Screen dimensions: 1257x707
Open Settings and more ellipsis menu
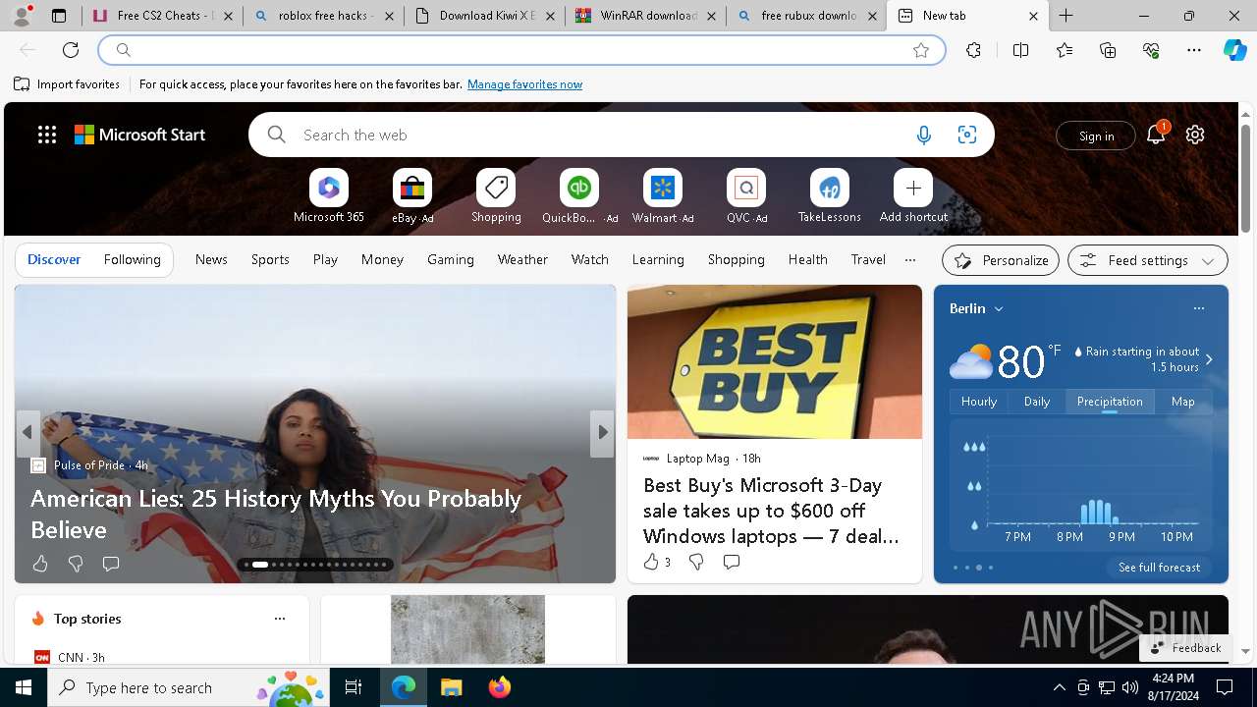[1194, 50]
